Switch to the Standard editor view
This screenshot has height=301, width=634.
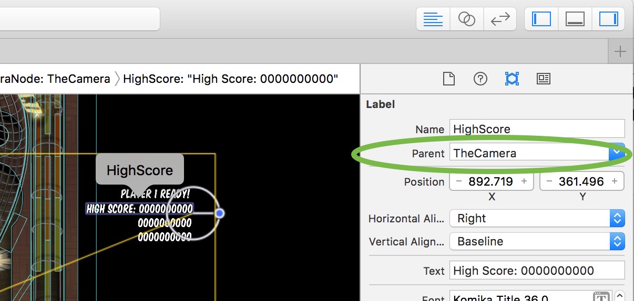click(x=433, y=19)
